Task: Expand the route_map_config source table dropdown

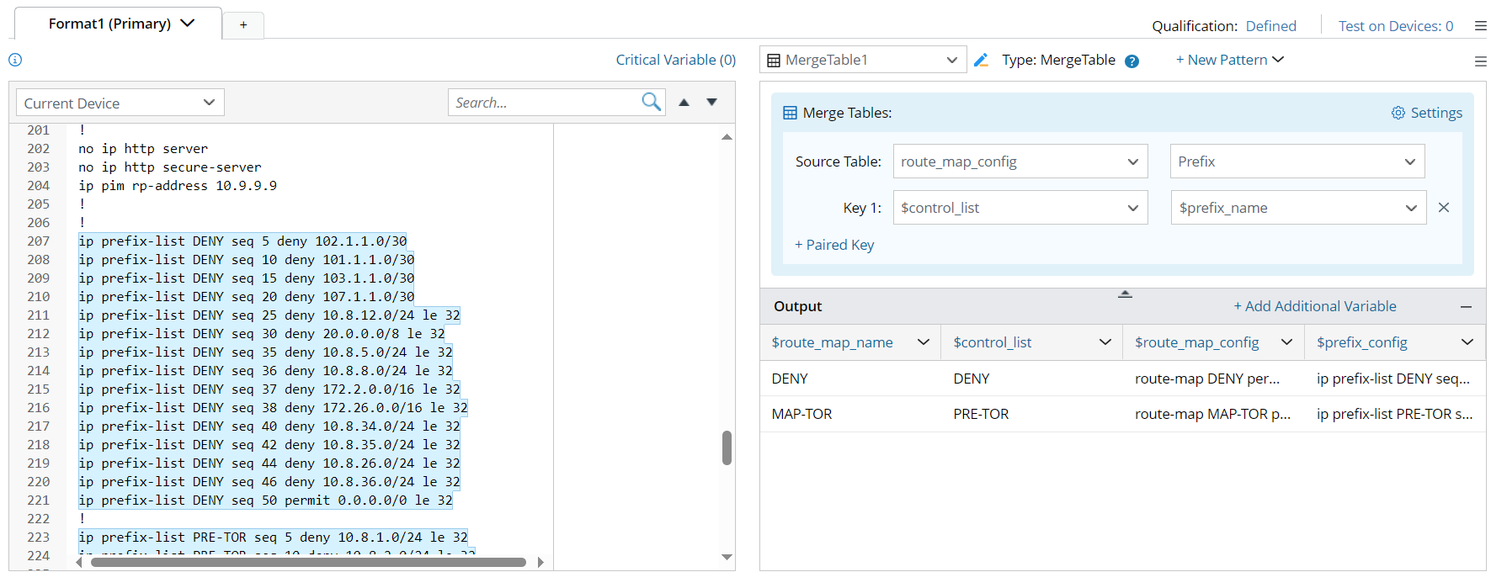Action: pyautogui.click(x=1020, y=162)
